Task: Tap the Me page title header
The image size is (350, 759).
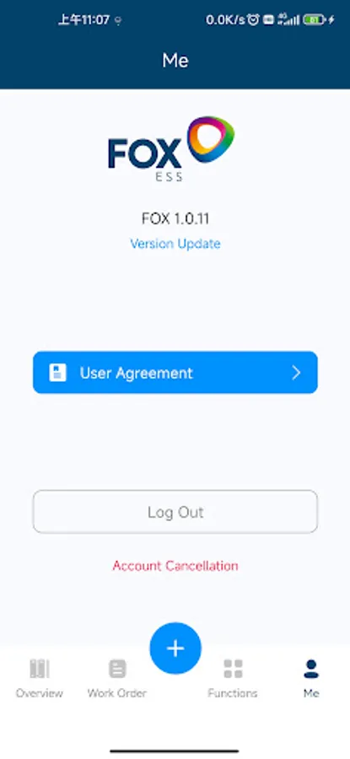Action: (x=175, y=61)
